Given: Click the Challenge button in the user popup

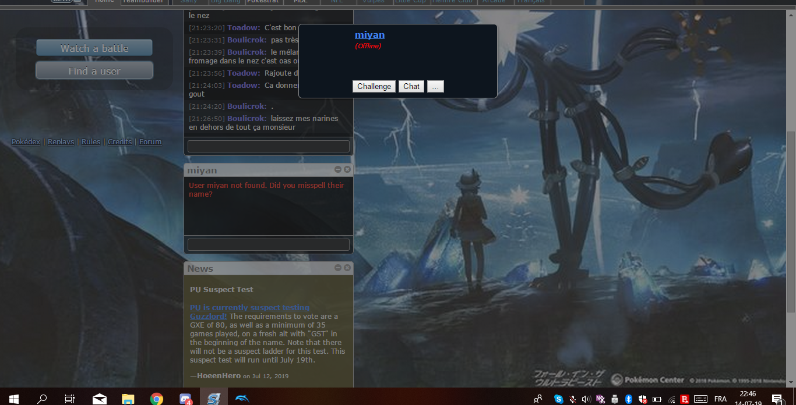Looking at the screenshot, I should click(374, 86).
